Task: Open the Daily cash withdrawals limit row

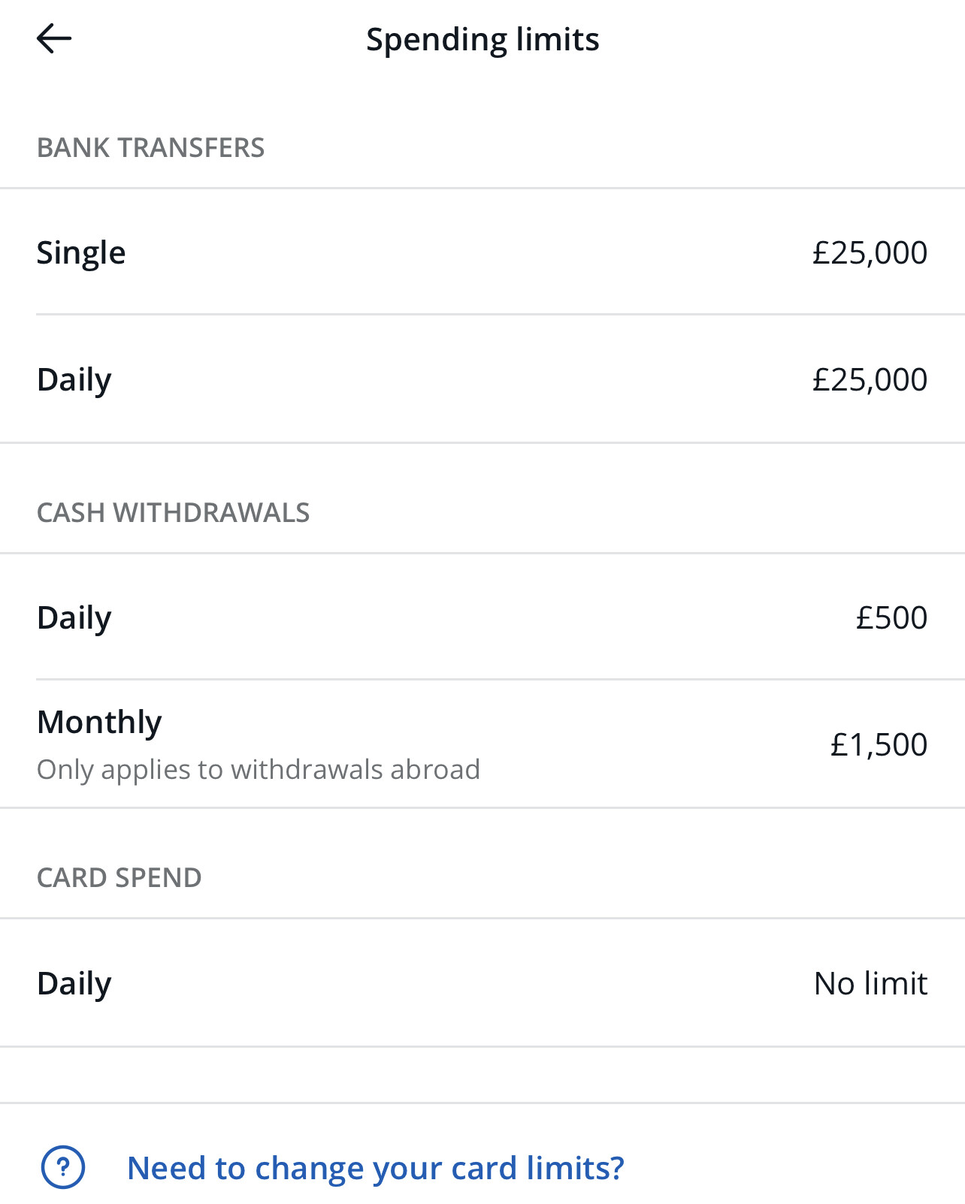Action: point(482,617)
